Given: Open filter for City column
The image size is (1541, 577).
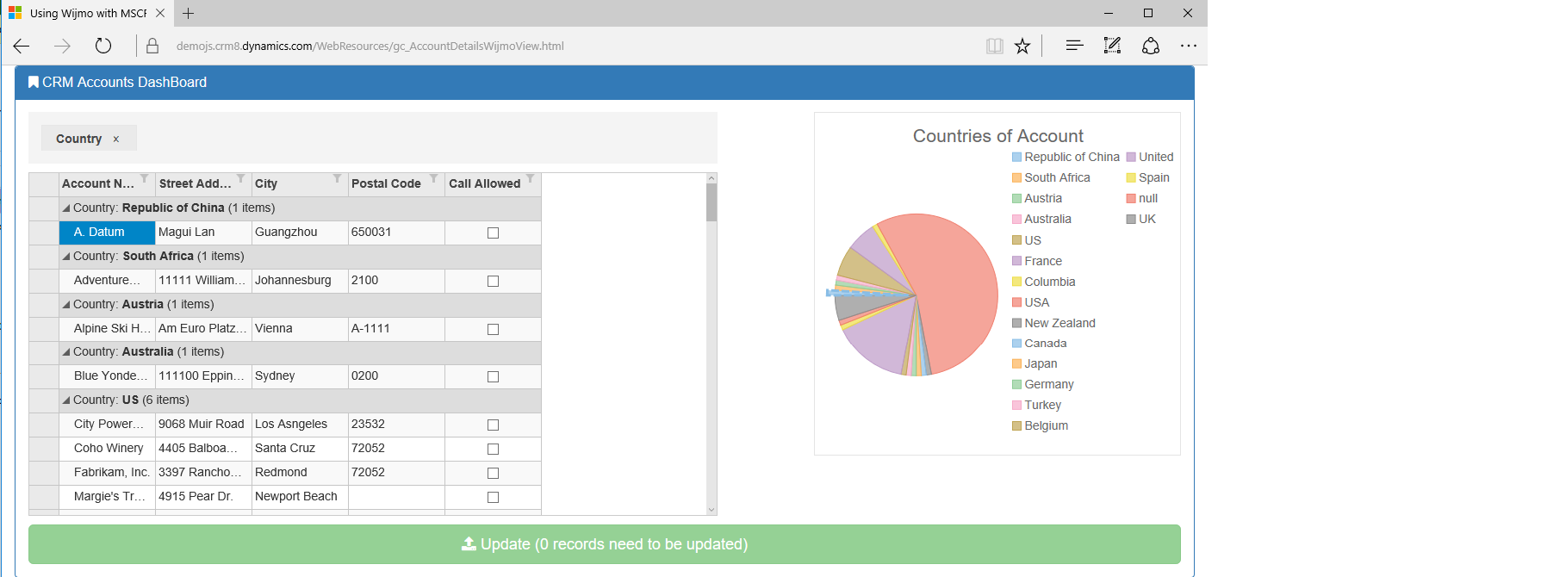Looking at the screenshot, I should pos(338,178).
